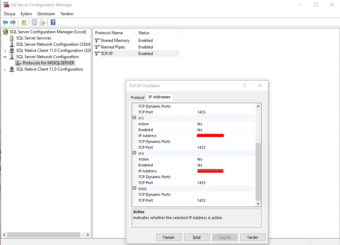Click the IP3 IP Address value field

tap(226, 136)
